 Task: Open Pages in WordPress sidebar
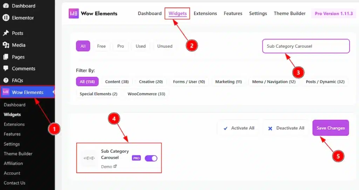(x=18, y=57)
